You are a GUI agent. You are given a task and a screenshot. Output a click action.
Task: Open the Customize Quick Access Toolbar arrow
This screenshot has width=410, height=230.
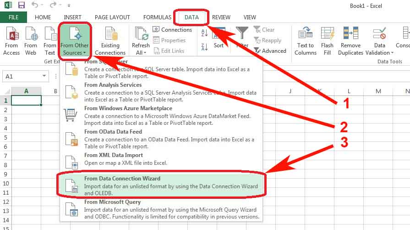(69, 5)
